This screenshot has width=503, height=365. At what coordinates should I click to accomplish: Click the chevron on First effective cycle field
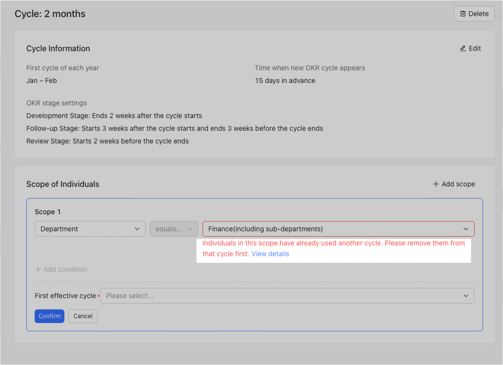pyautogui.click(x=465, y=296)
